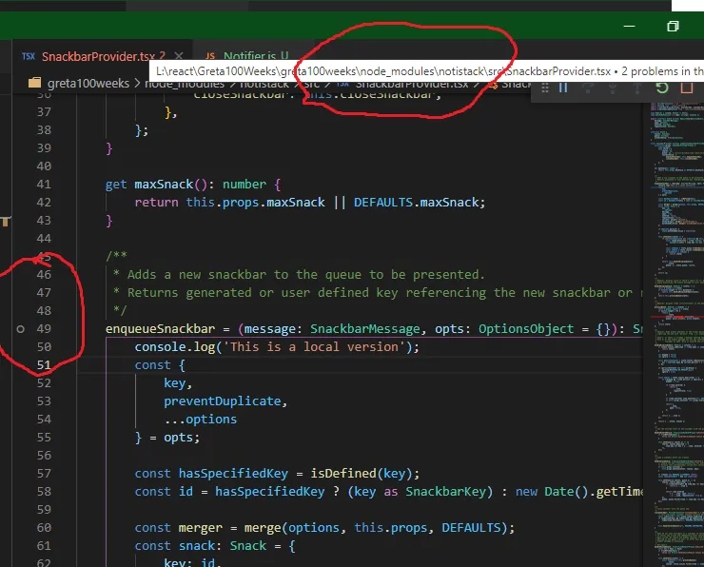Click the console.log 'This is a local version' line
This screenshot has width=704, height=567.
click(x=277, y=347)
